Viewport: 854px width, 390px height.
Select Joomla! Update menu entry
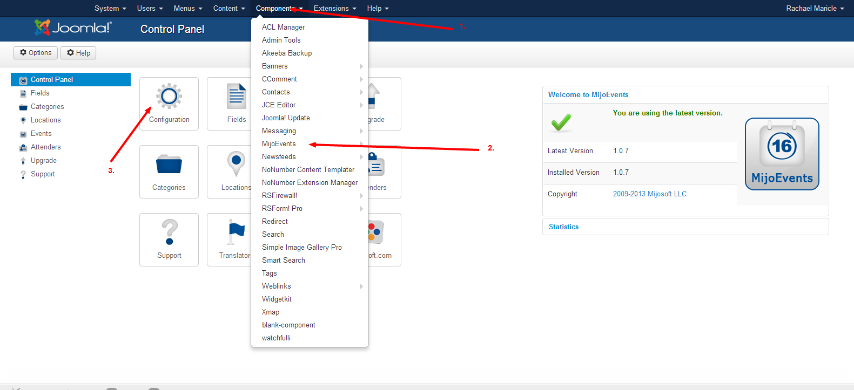click(x=310, y=118)
